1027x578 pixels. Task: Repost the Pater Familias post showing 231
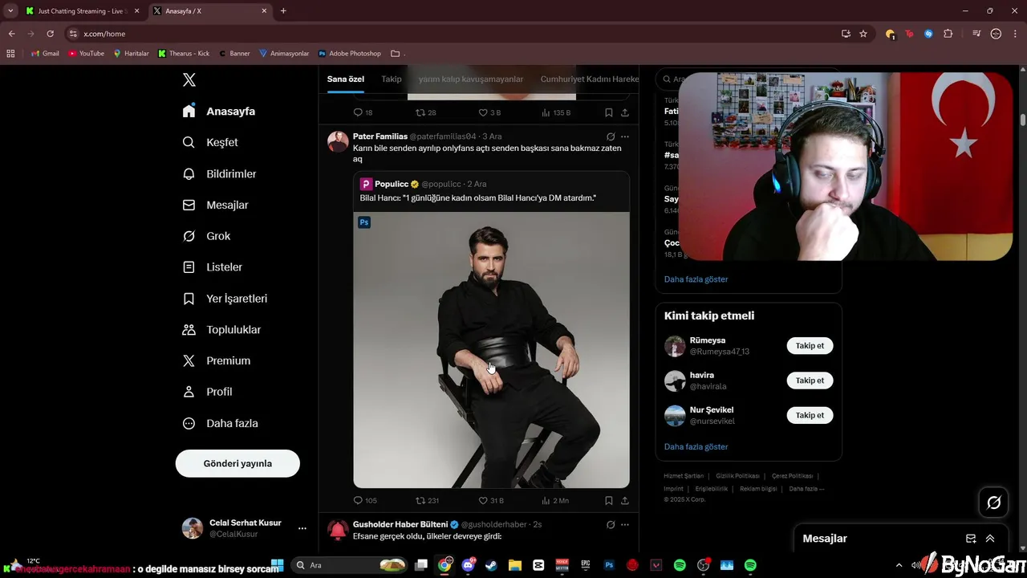pos(427,500)
